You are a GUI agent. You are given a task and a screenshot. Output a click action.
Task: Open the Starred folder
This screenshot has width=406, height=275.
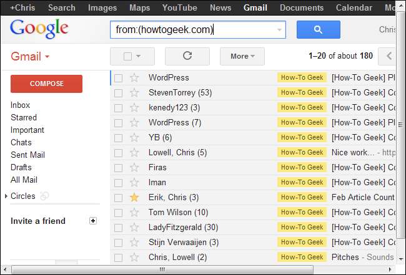[x=24, y=117]
